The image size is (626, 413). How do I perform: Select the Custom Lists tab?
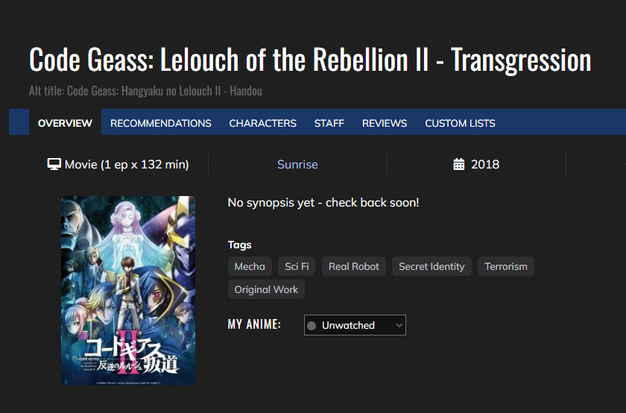click(460, 123)
